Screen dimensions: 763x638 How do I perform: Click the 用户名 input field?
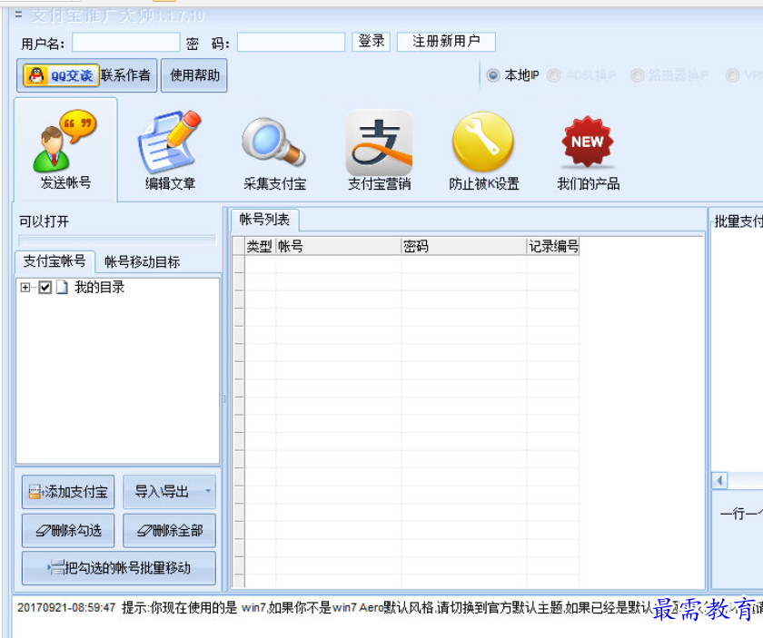point(126,43)
